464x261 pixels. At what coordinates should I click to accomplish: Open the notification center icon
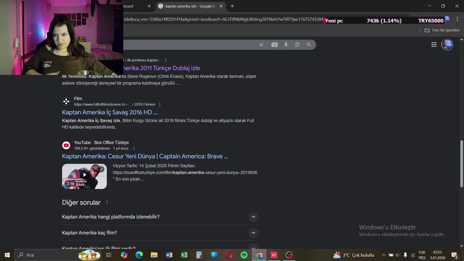coord(455,255)
